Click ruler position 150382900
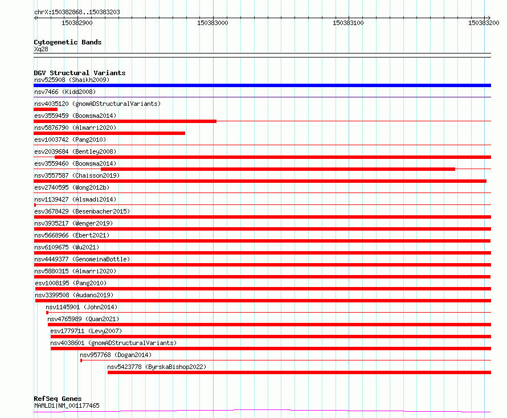Screen dimensions: 507x418 click(77, 23)
